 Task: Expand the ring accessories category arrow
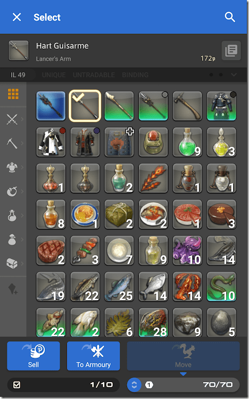point(22,191)
